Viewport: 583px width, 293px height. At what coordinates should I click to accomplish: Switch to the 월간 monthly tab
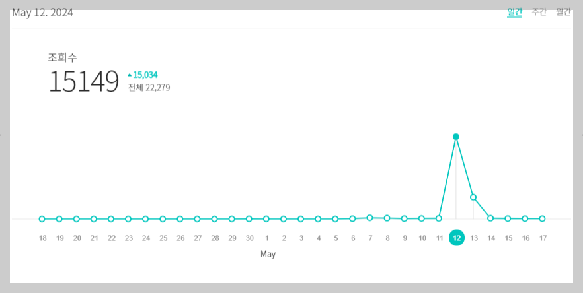(563, 11)
